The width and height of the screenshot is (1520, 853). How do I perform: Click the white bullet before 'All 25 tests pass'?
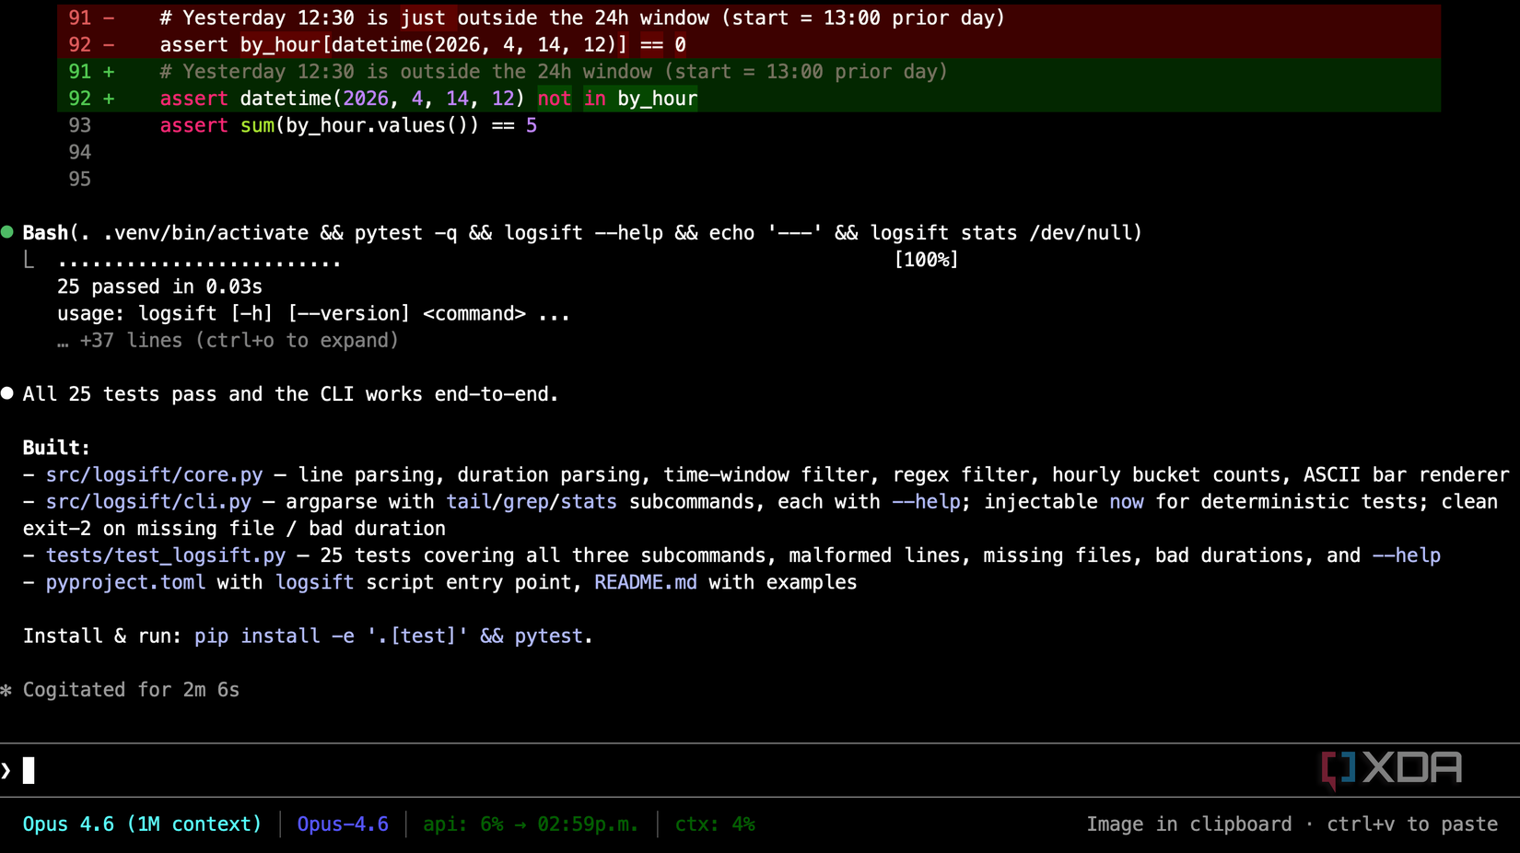click(7, 393)
